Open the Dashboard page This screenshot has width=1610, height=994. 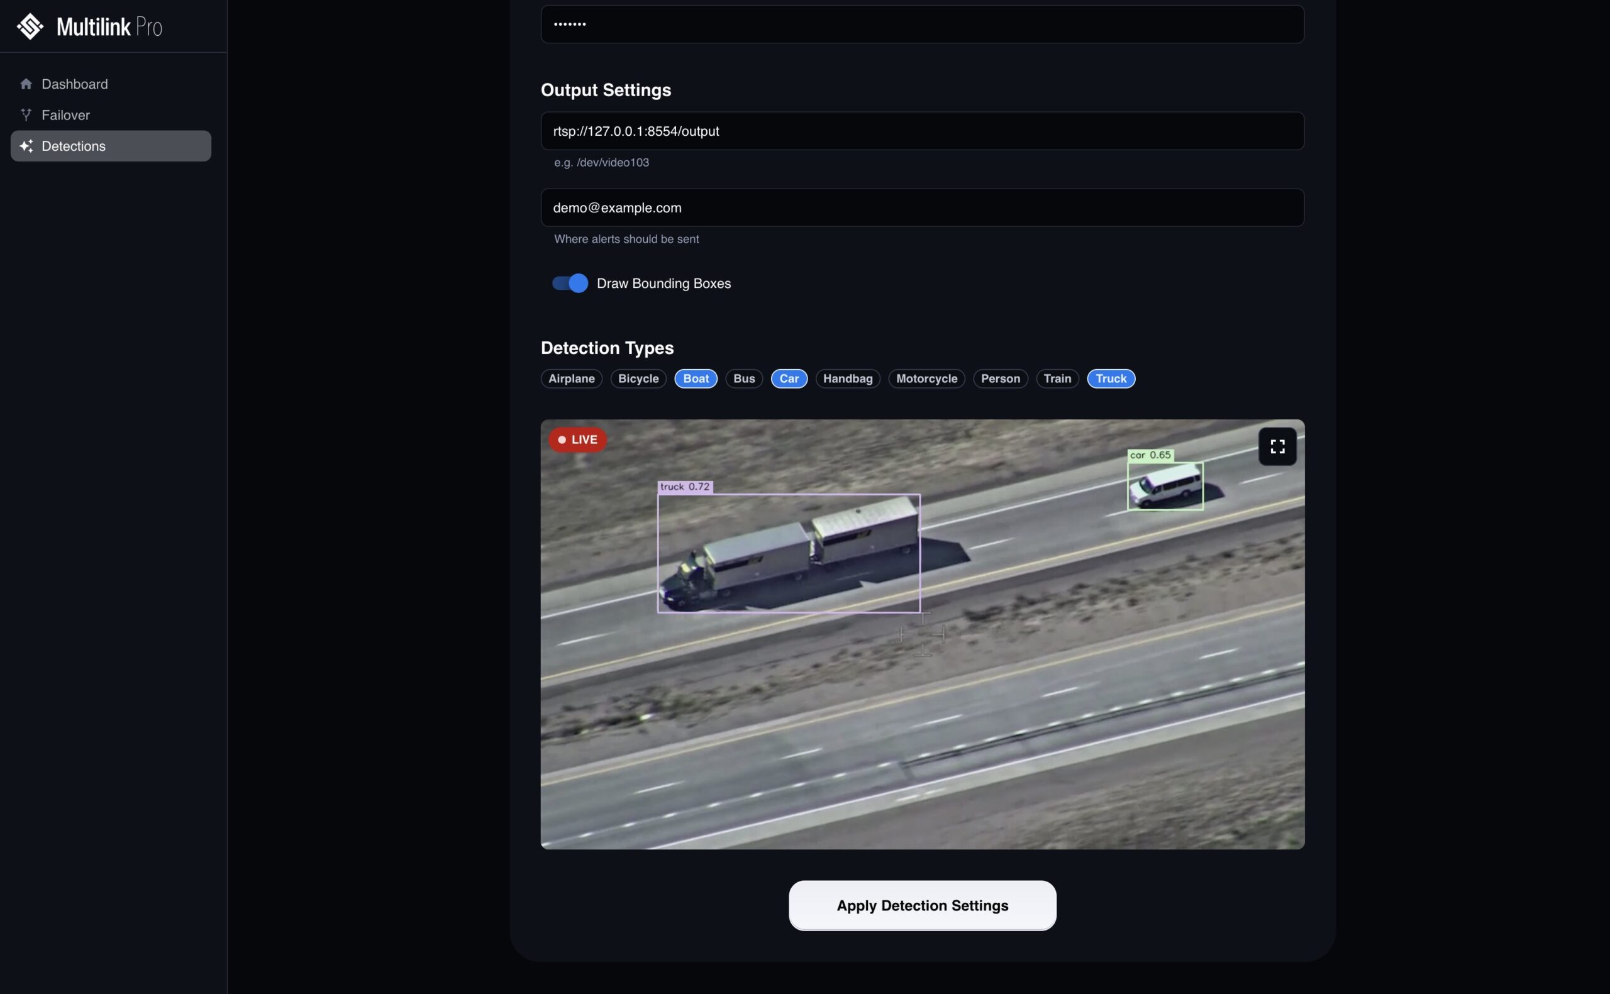(x=74, y=84)
